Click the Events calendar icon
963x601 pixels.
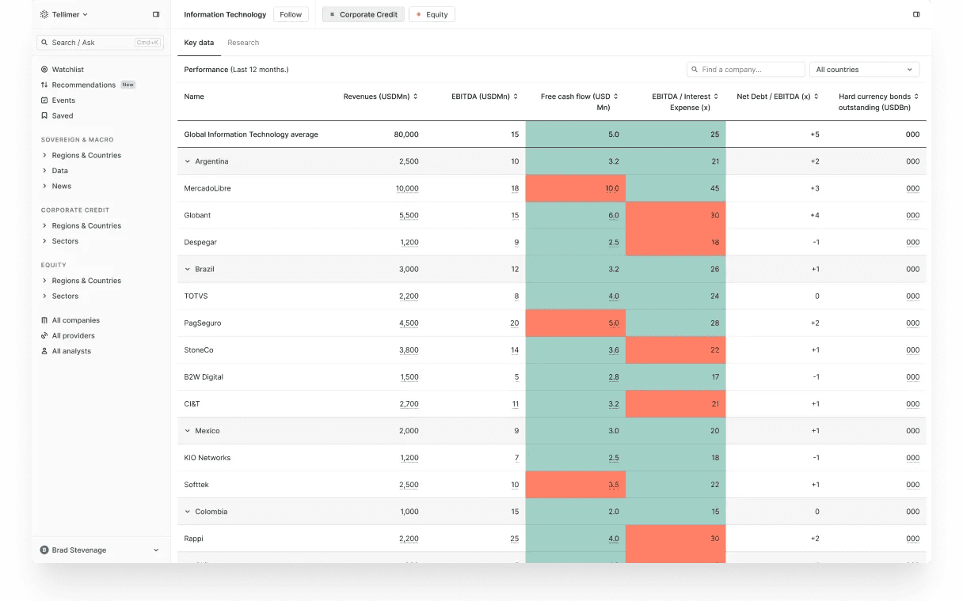(x=44, y=100)
